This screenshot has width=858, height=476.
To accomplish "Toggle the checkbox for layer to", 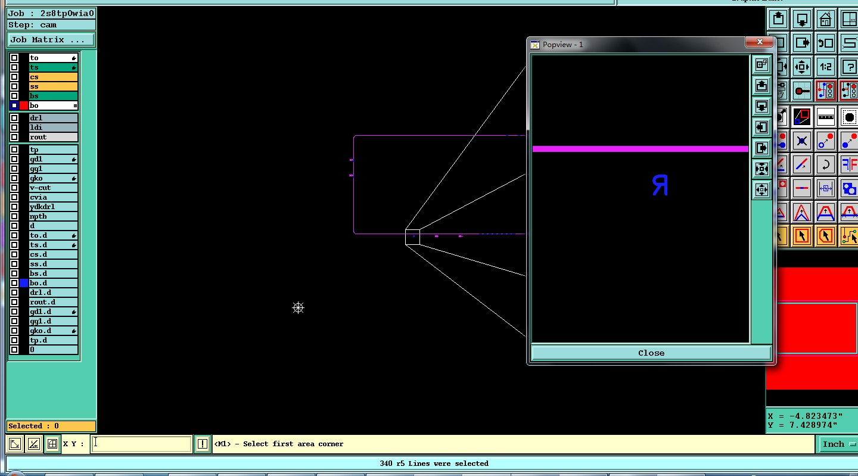I will point(14,58).
